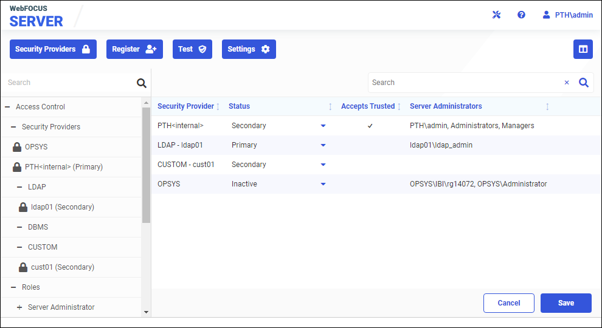This screenshot has height=328, width=602.
Task: Click 'PTH\admin, Administrators, Managers' cell
Action: click(472, 126)
